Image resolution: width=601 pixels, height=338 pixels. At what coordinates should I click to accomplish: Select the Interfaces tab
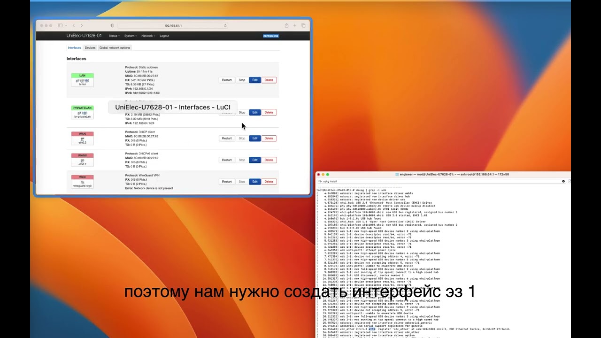pyautogui.click(x=74, y=47)
